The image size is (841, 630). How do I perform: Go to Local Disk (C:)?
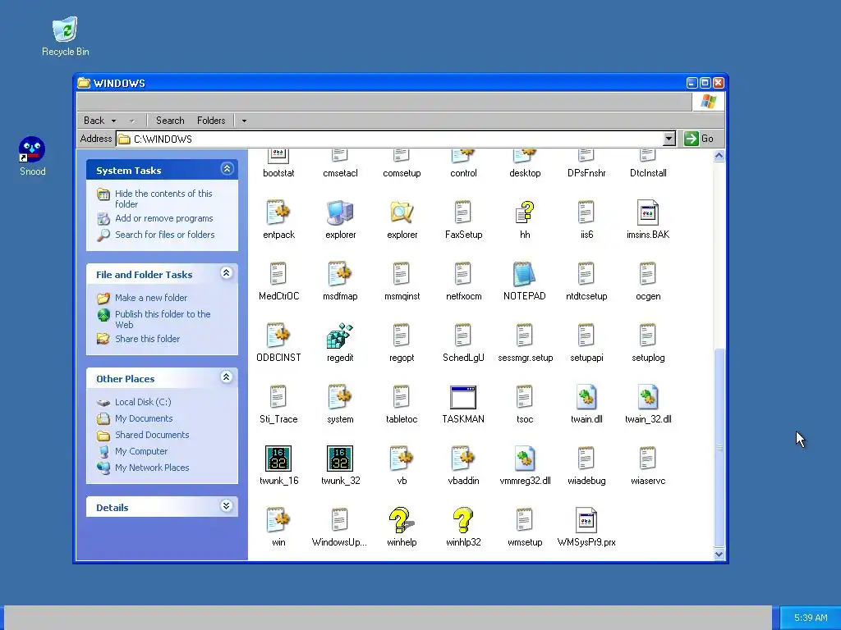pos(143,402)
